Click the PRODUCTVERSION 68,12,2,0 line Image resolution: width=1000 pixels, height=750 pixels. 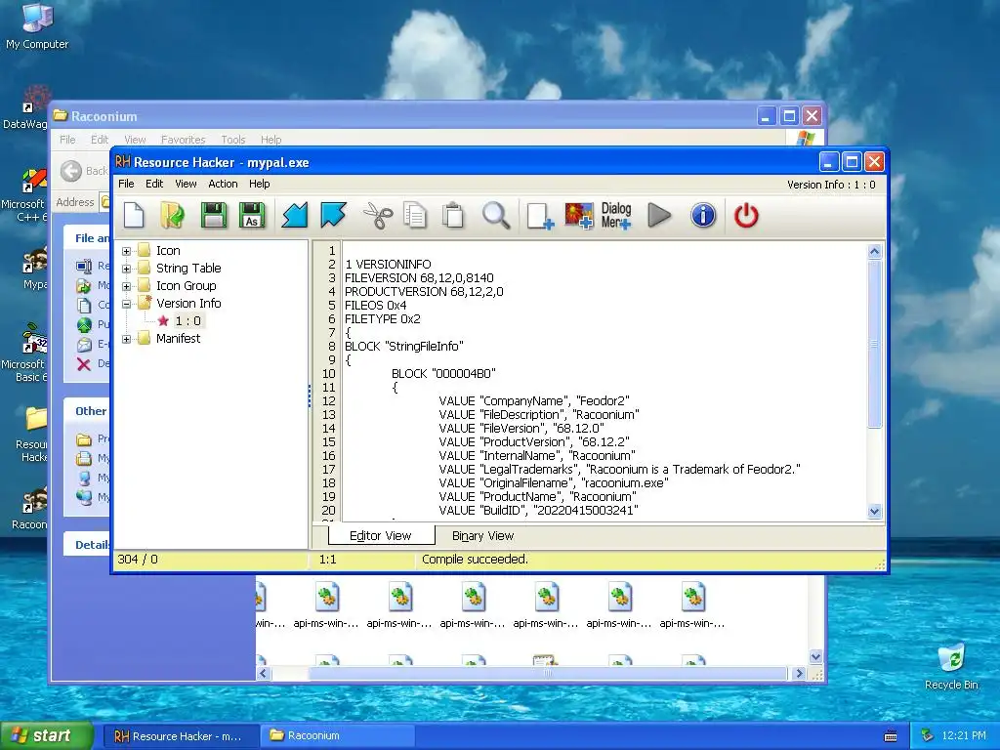pyautogui.click(x=424, y=291)
